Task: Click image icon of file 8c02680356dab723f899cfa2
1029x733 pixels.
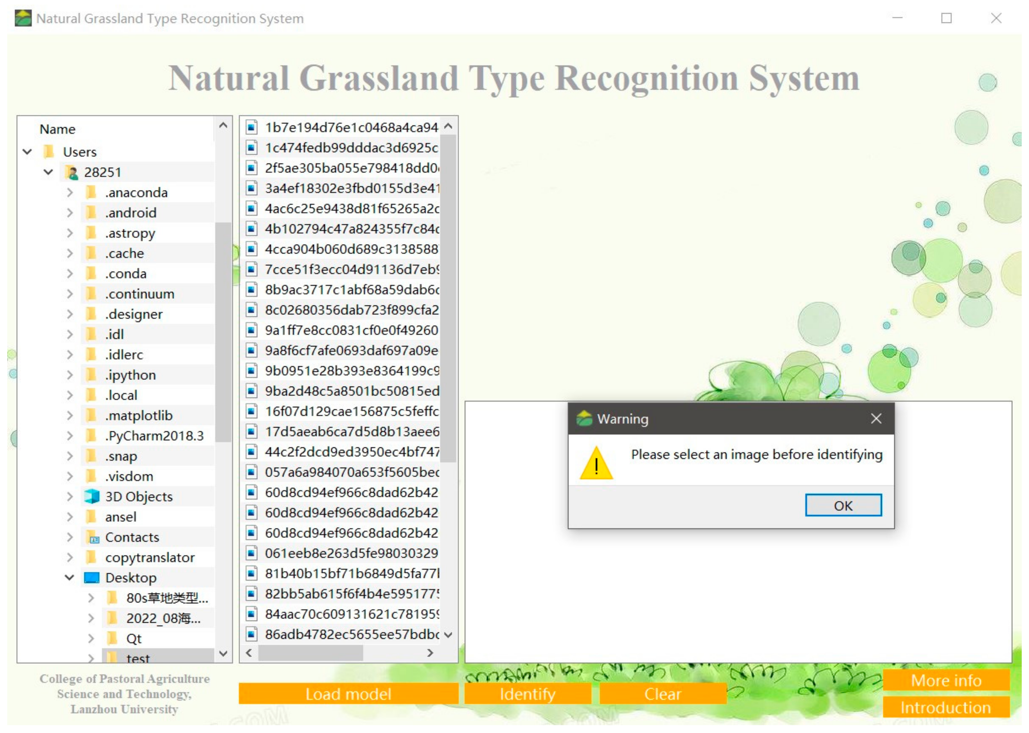Action: point(251,310)
